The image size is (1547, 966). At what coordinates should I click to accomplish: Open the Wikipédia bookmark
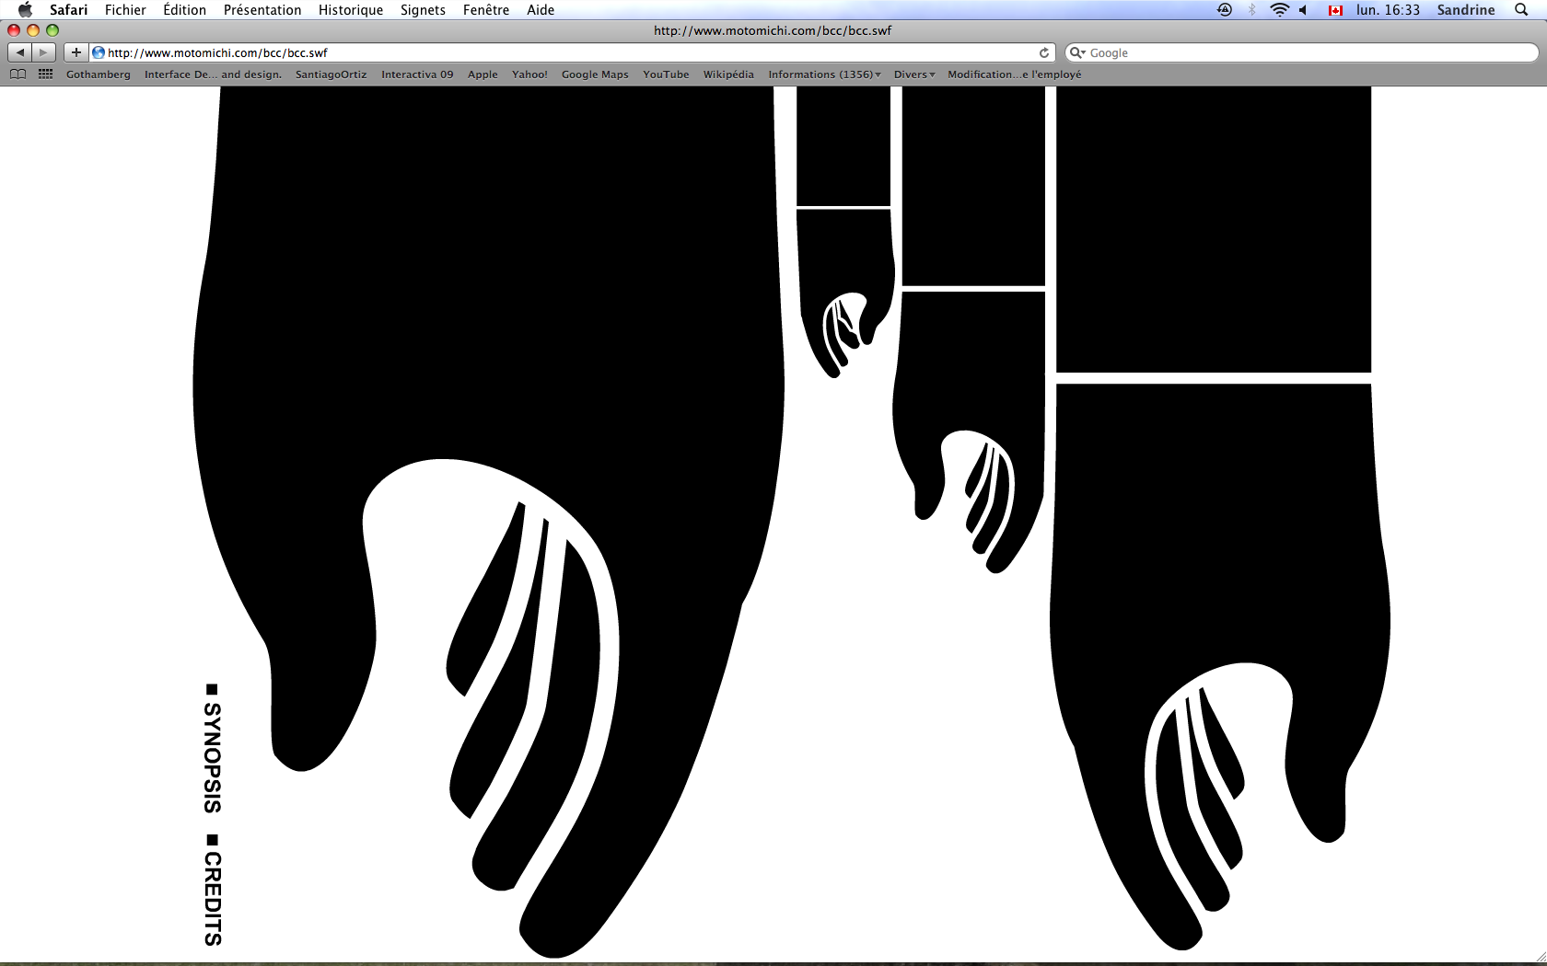click(x=728, y=75)
